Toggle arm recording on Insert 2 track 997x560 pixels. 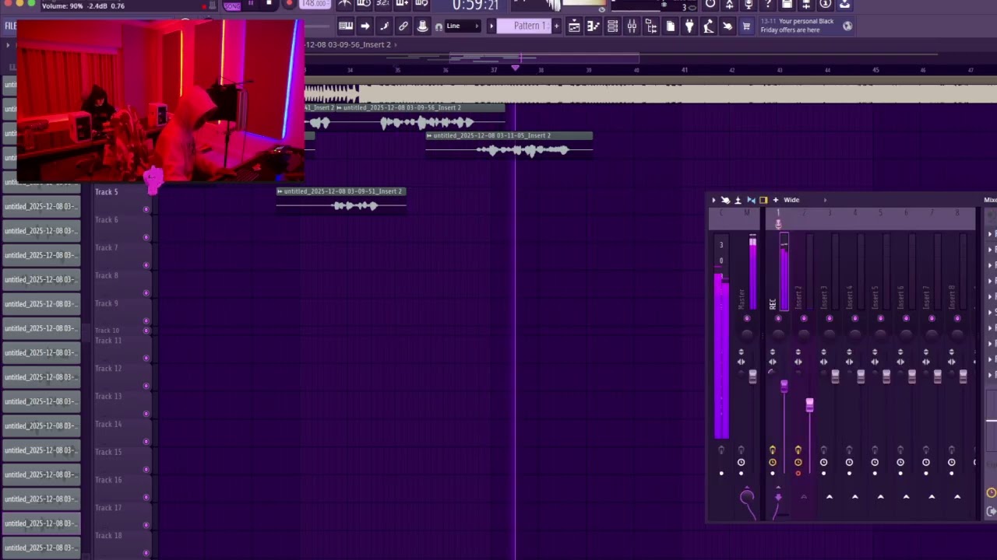(798, 473)
